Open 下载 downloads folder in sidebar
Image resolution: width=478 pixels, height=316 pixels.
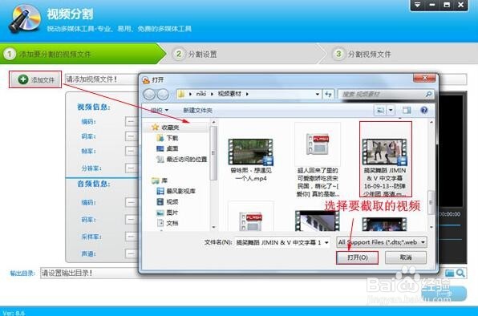click(x=168, y=138)
